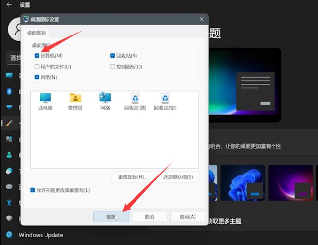The image size is (318, 245).
Task: Click the 取消 button
Action: [x=149, y=217]
